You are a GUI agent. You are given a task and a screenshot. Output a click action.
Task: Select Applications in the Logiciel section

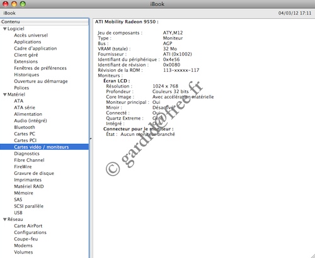(x=28, y=42)
